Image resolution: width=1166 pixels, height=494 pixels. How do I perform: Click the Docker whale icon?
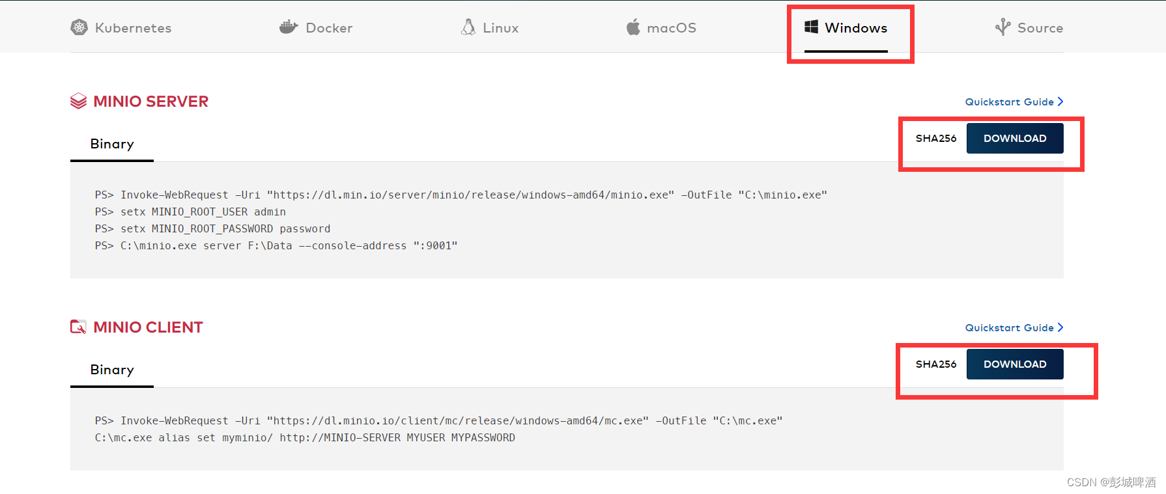coord(289,27)
